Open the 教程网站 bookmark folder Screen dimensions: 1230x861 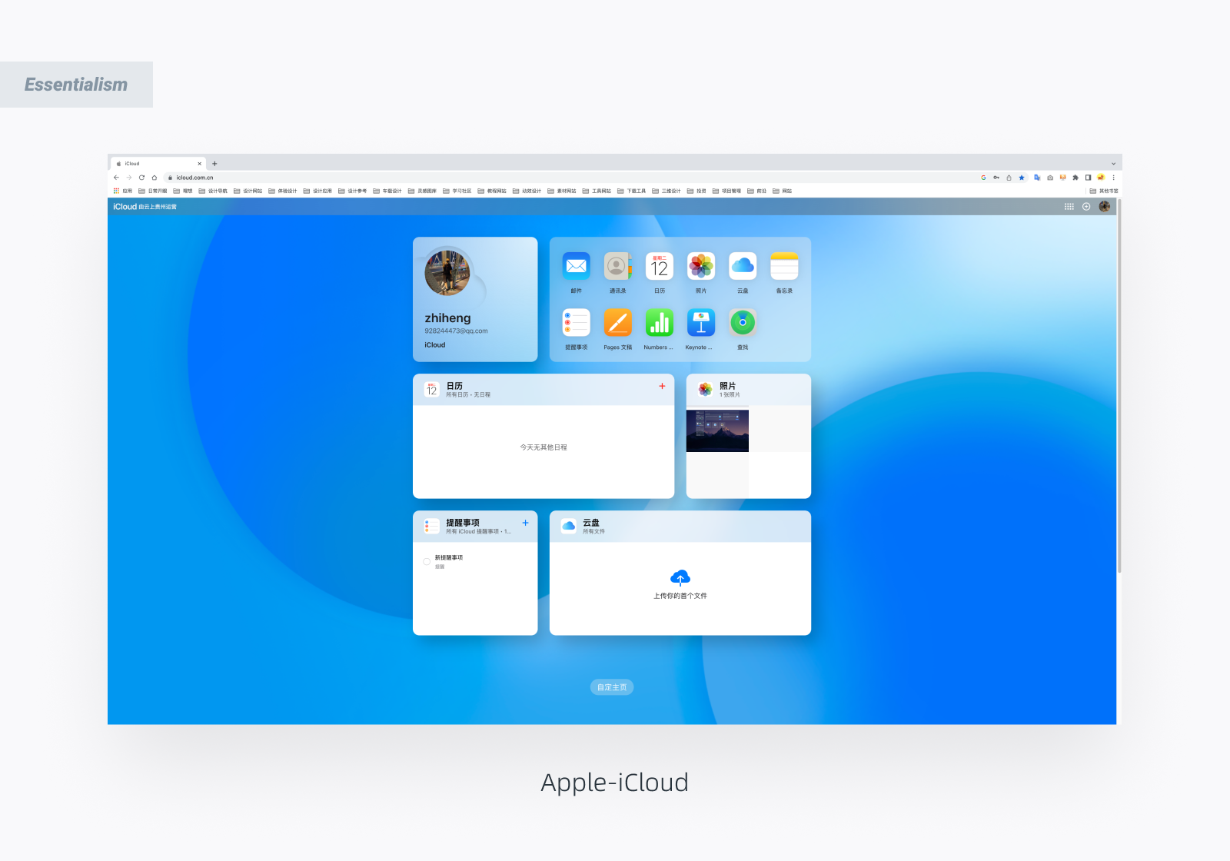pyautogui.click(x=492, y=191)
